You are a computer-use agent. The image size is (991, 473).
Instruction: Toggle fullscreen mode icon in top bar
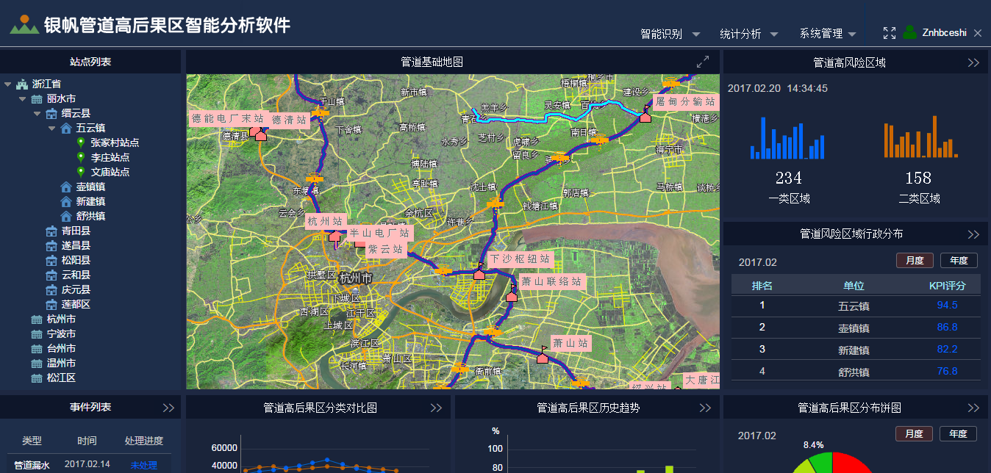point(889,33)
